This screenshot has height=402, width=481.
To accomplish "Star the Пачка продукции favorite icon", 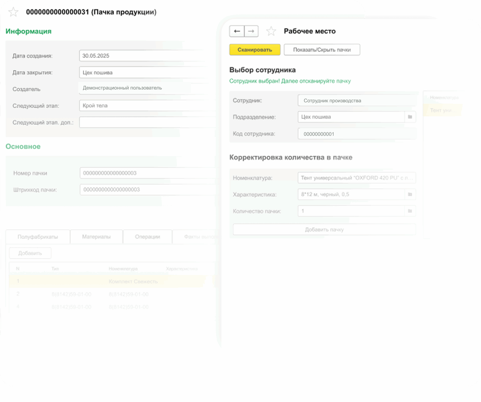I will pyautogui.click(x=13, y=12).
